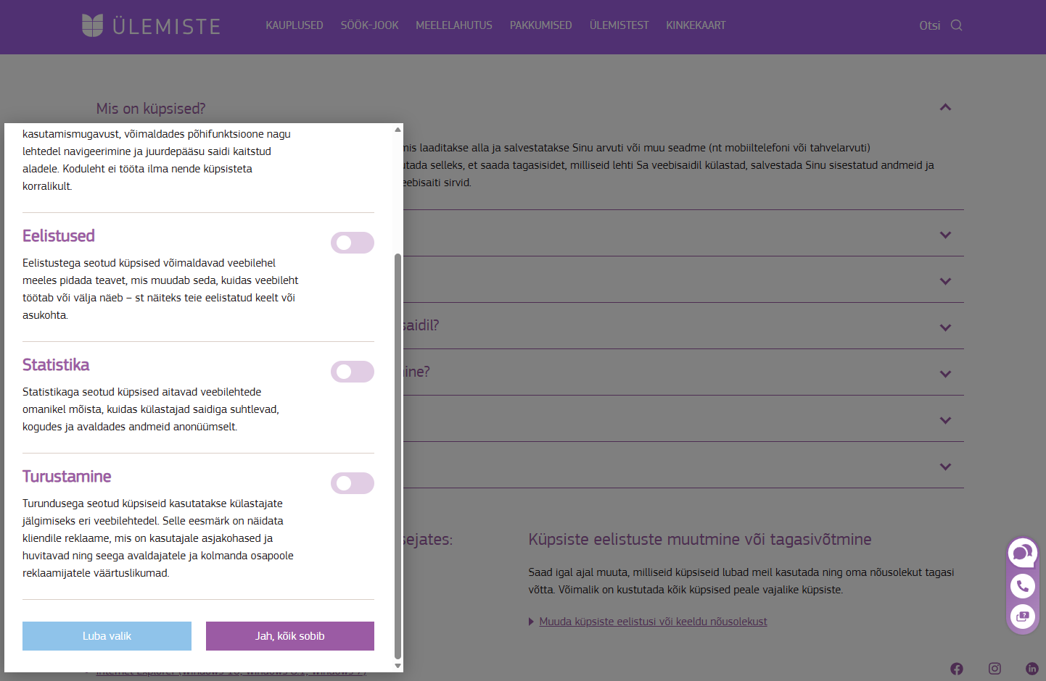Click the 'Turustamine' heading

pos(67,477)
